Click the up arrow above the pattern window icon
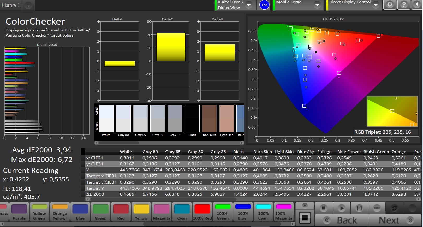The width and height of the screenshot is (423, 227). [305, 206]
